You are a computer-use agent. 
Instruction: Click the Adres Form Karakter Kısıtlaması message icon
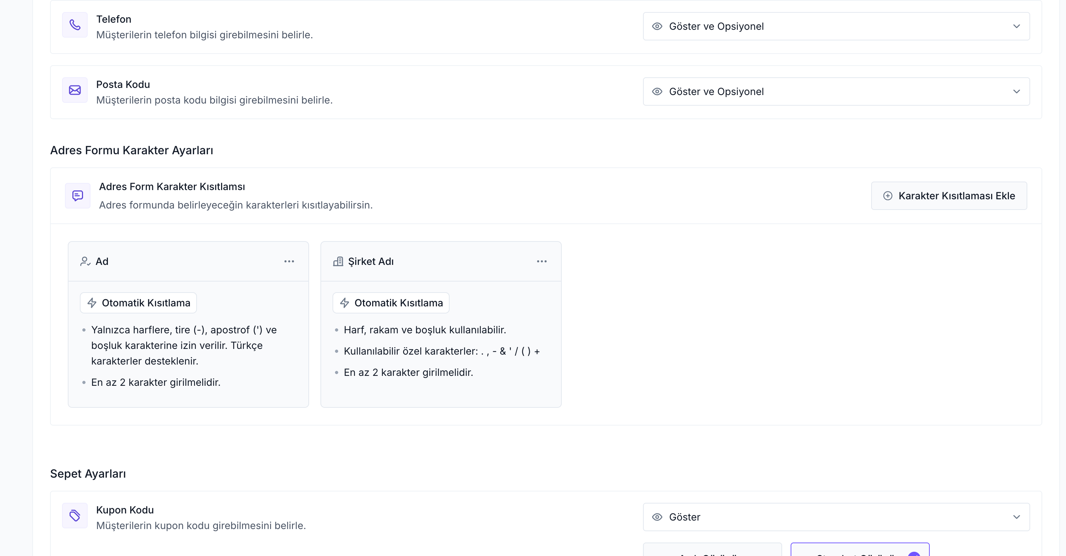coord(77,195)
